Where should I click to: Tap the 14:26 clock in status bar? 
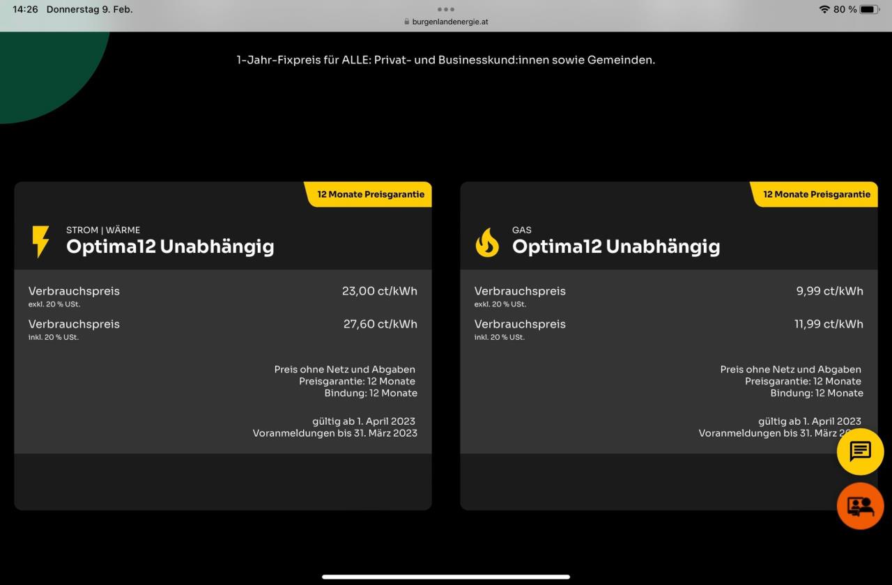[x=25, y=9]
